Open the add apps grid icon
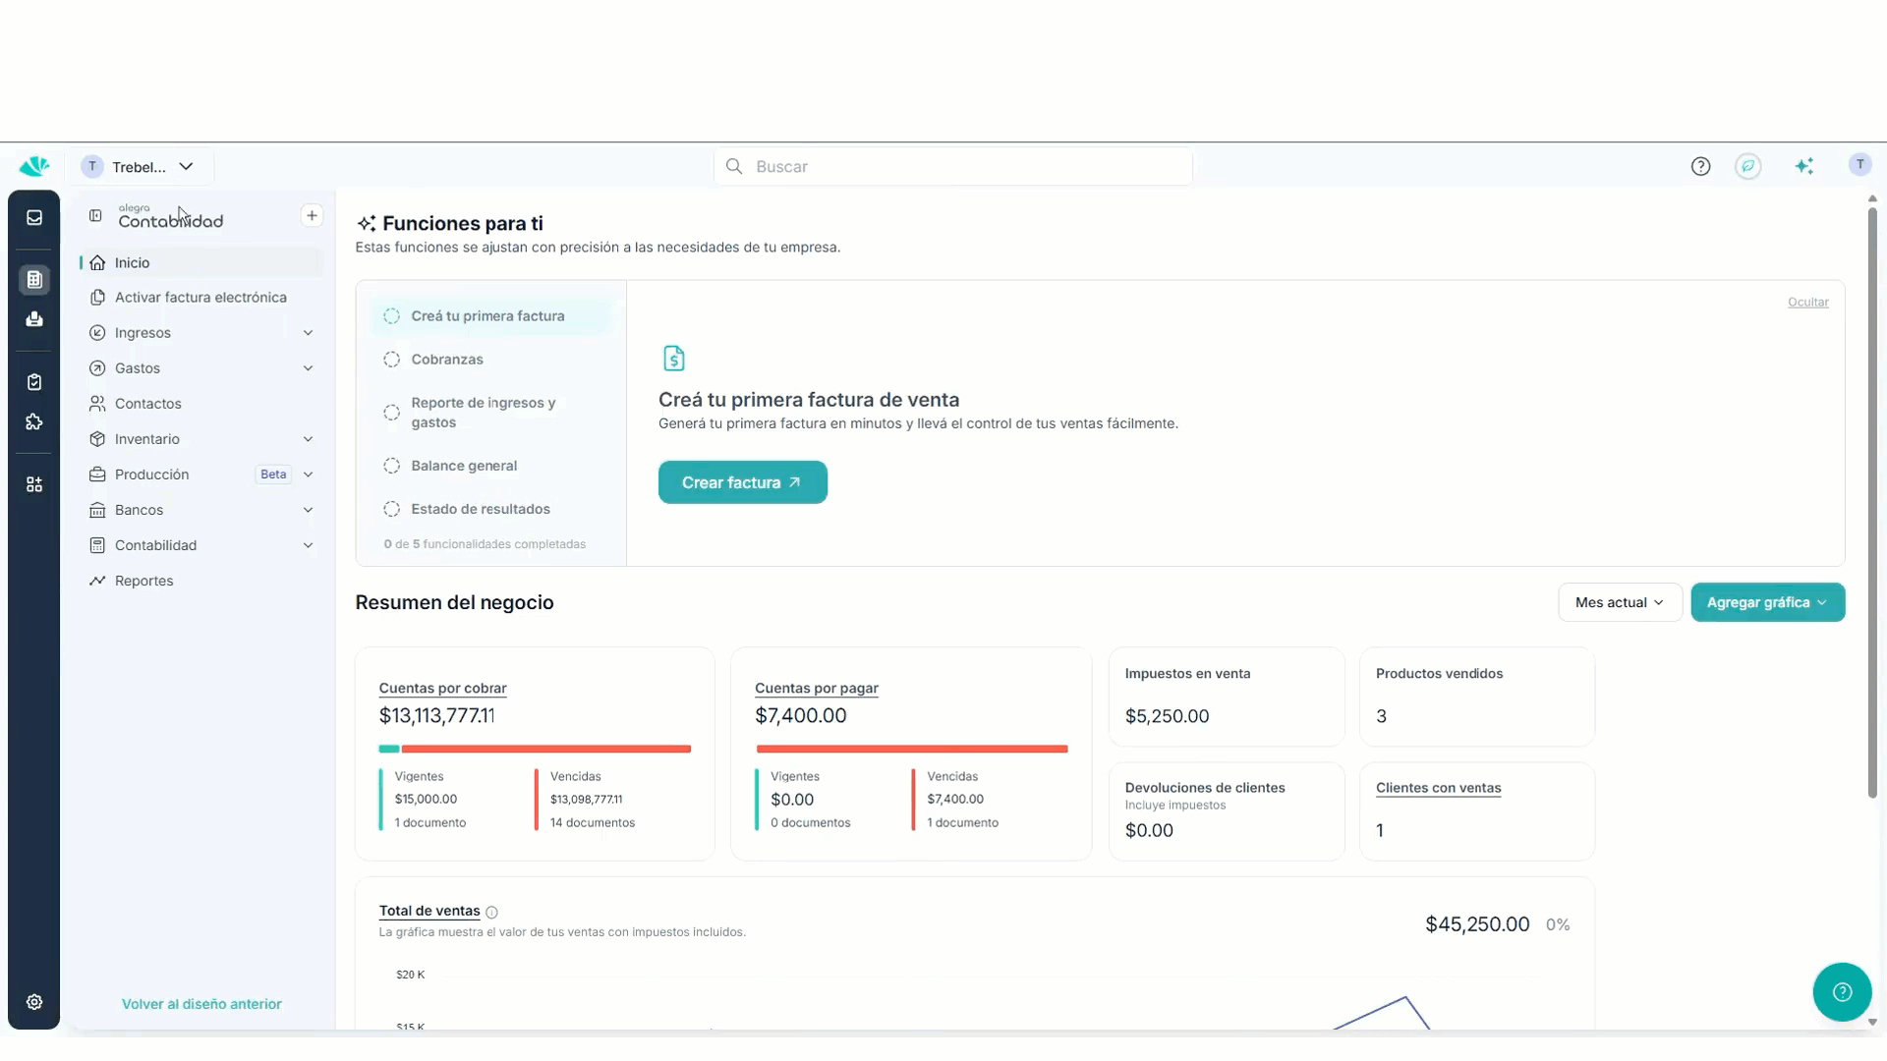Viewport: 1887px width, 1061px height. pos(34,484)
